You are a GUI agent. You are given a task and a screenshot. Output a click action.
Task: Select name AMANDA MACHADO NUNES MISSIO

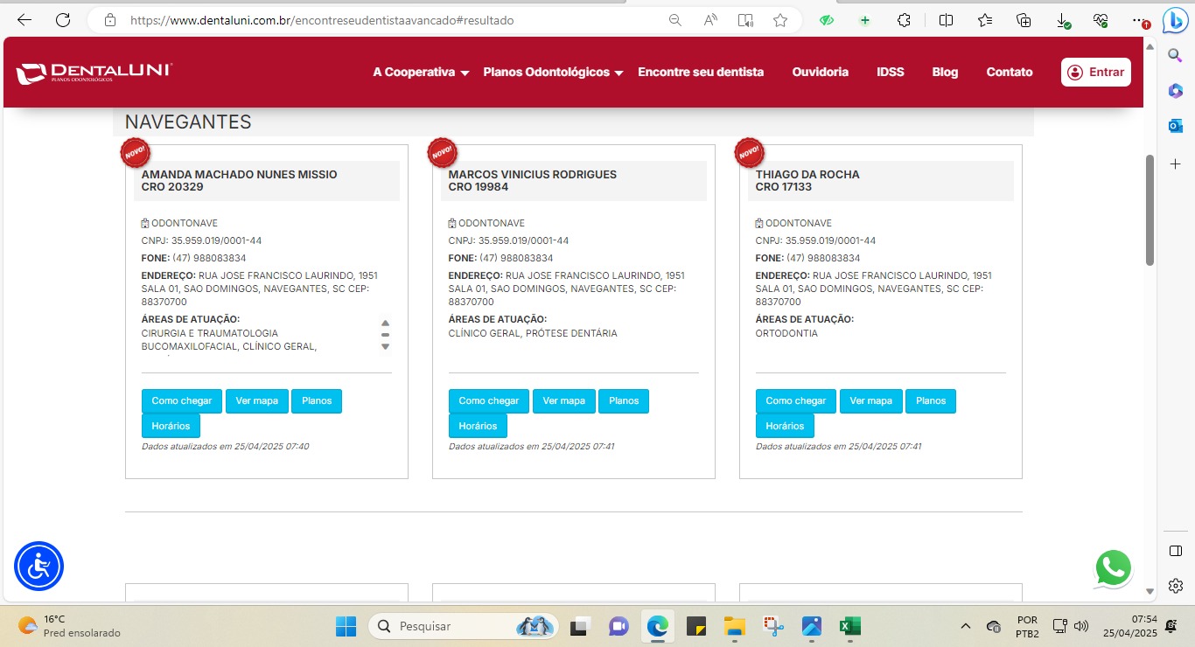(x=239, y=174)
